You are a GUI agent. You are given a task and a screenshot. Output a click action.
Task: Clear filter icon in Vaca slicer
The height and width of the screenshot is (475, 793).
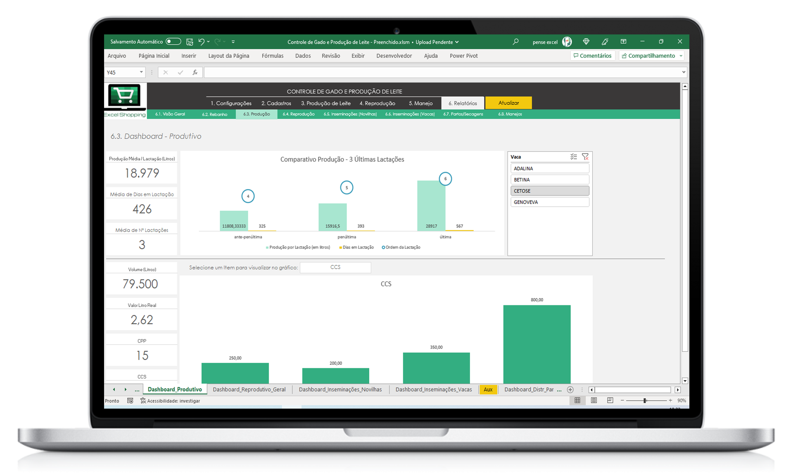point(585,157)
